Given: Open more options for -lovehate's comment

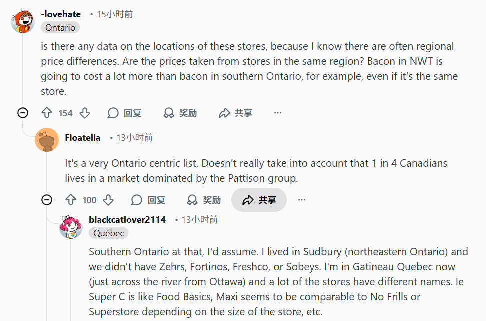Looking at the screenshot, I should coord(278,113).
